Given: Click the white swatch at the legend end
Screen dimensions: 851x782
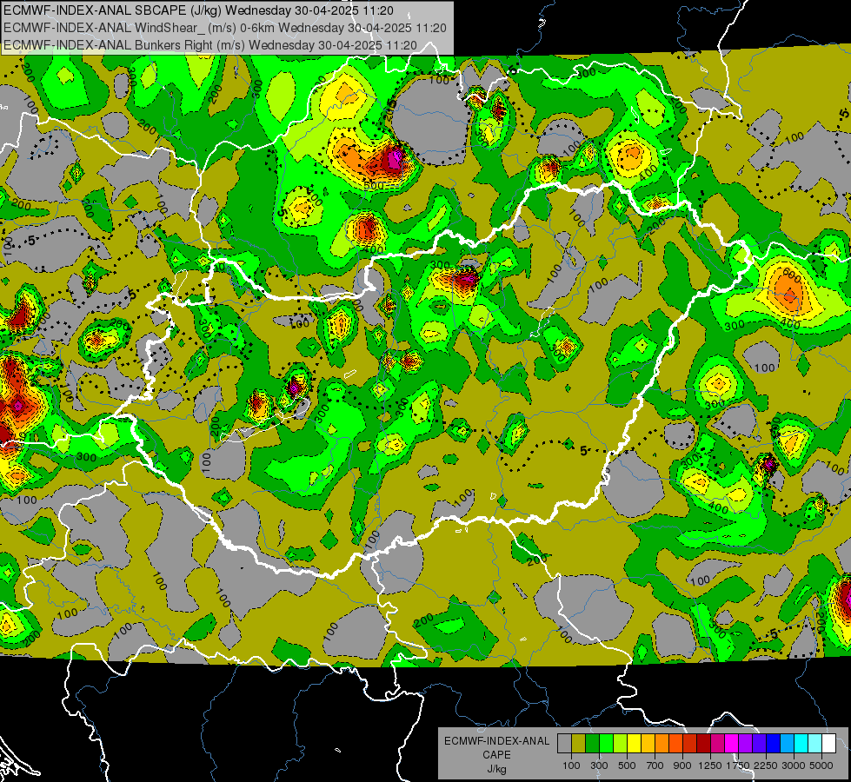Looking at the screenshot, I should point(828,743).
